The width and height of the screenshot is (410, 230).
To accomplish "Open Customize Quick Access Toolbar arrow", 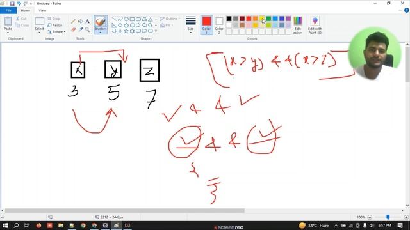I will (x=31, y=4).
